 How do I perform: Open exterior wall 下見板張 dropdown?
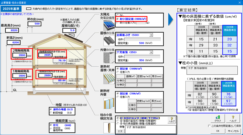pos(151,52)
